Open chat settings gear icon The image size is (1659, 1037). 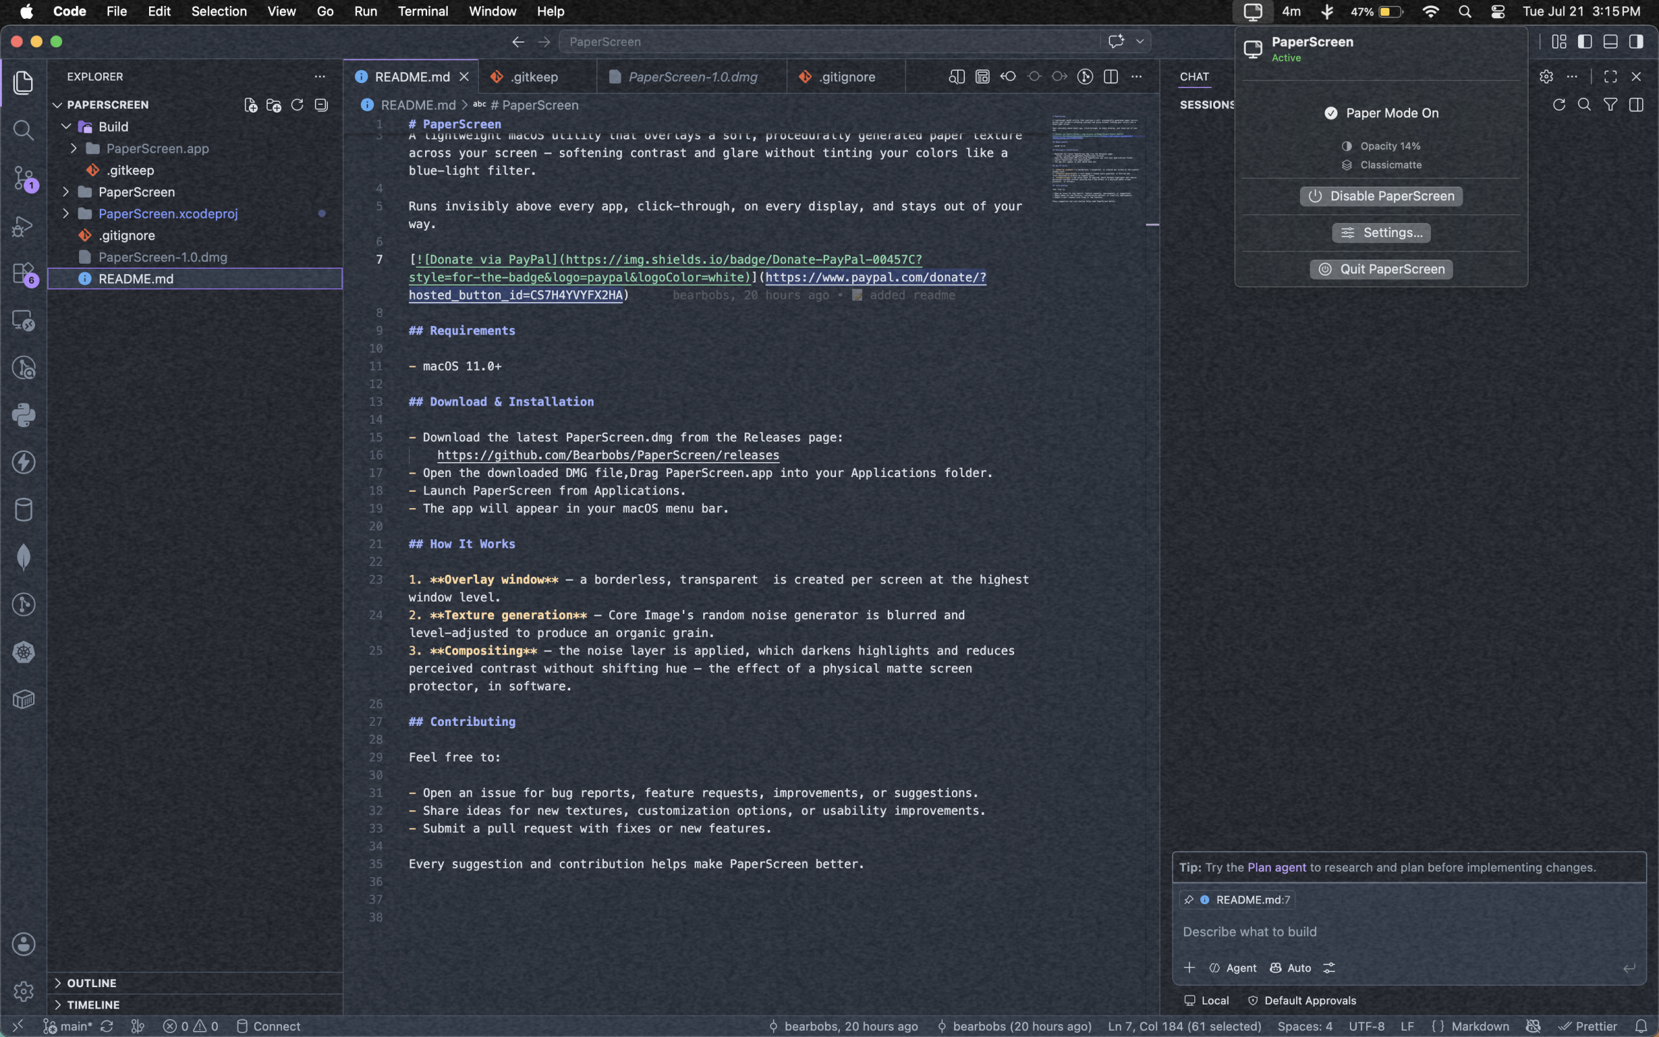(x=1546, y=77)
